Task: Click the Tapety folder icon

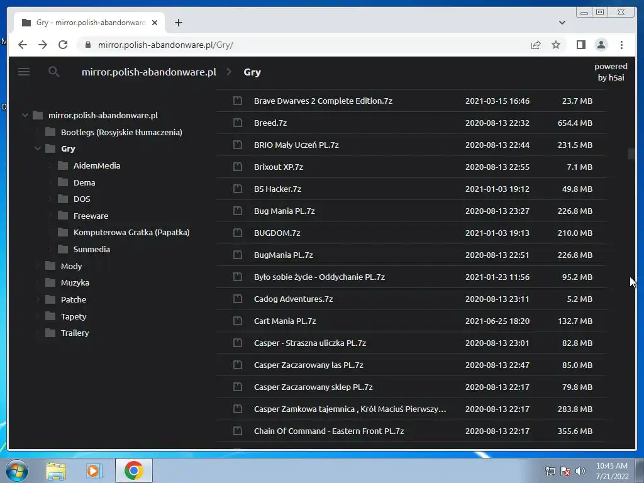Action: [50, 316]
